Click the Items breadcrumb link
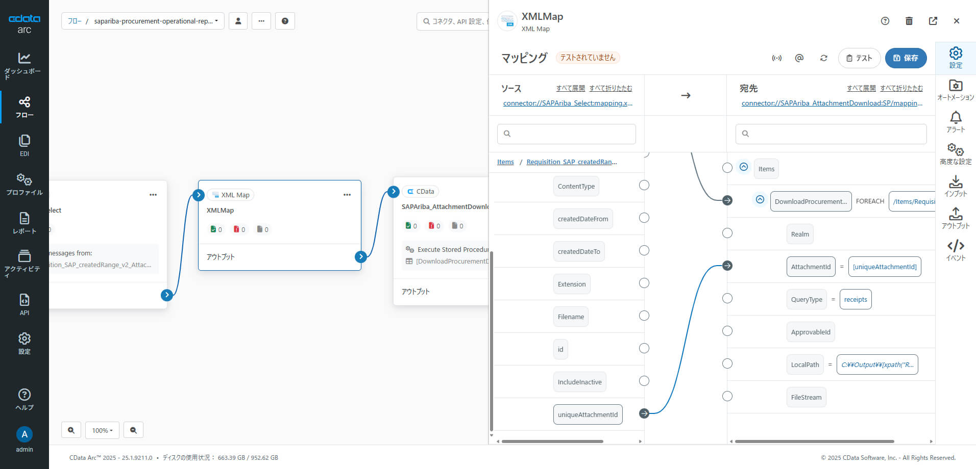 pyautogui.click(x=505, y=162)
